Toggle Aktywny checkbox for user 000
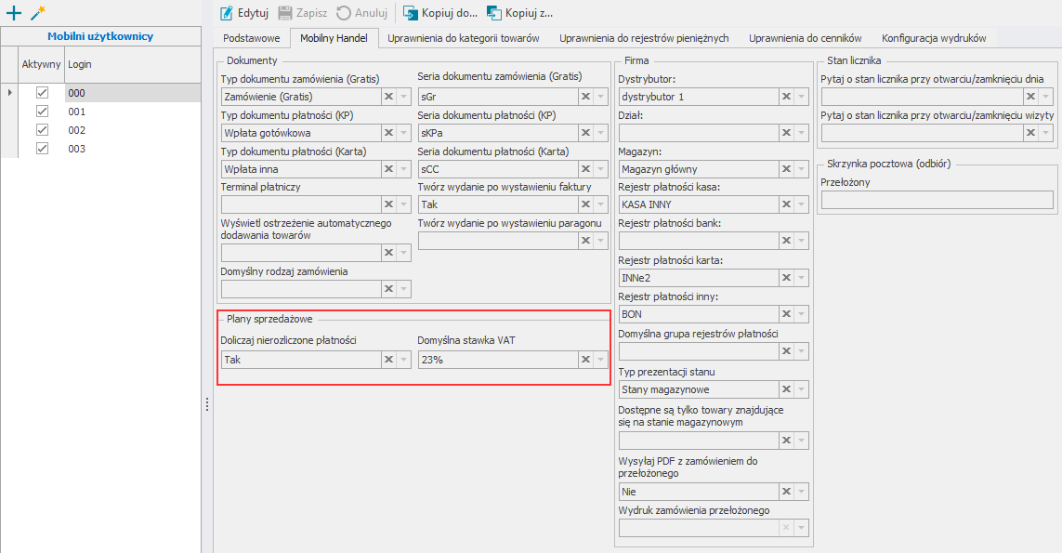This screenshot has width=1062, height=553. 42,93
